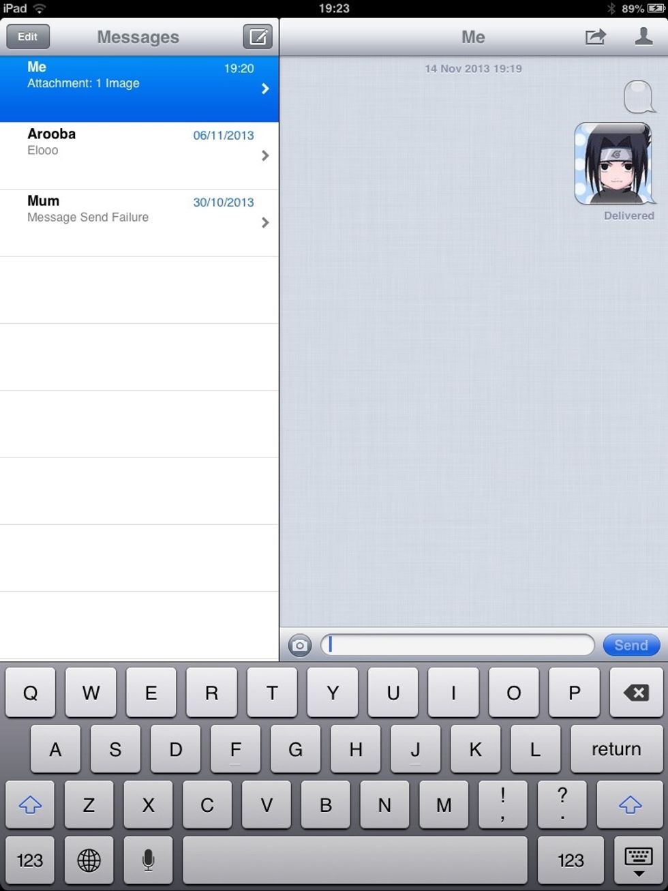Tap the A key

pos(55,749)
